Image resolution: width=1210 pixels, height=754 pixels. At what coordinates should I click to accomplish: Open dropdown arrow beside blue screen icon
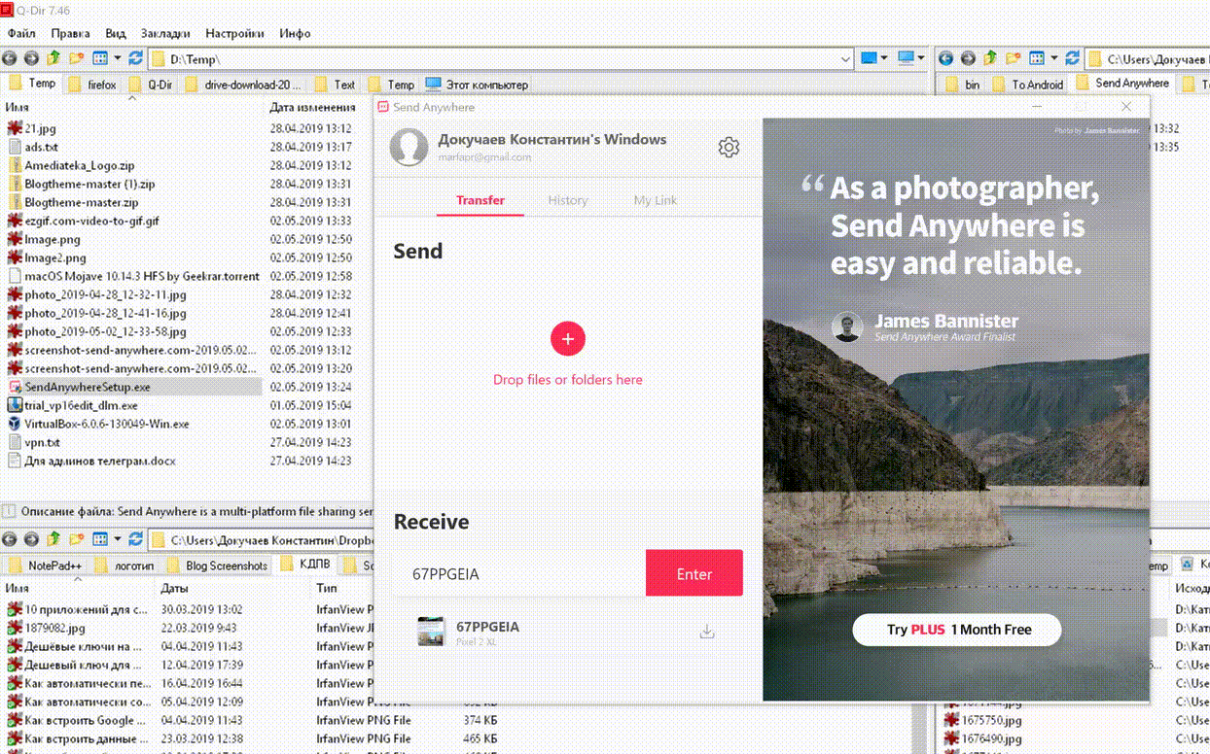884,59
